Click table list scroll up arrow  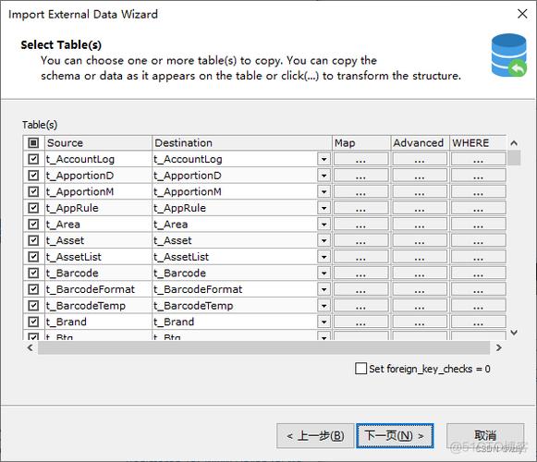pos(514,143)
